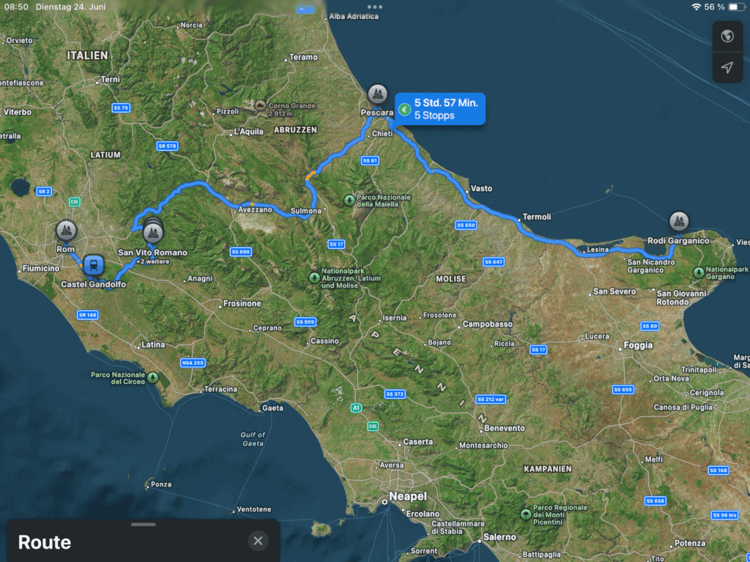Tap Parco Nazionale del Circeo icon
750x562 pixels.
tap(152, 378)
